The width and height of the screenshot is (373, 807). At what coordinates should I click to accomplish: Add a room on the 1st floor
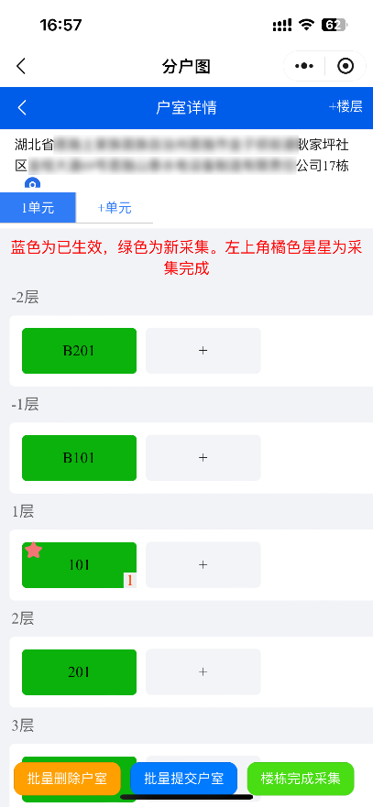(x=203, y=565)
